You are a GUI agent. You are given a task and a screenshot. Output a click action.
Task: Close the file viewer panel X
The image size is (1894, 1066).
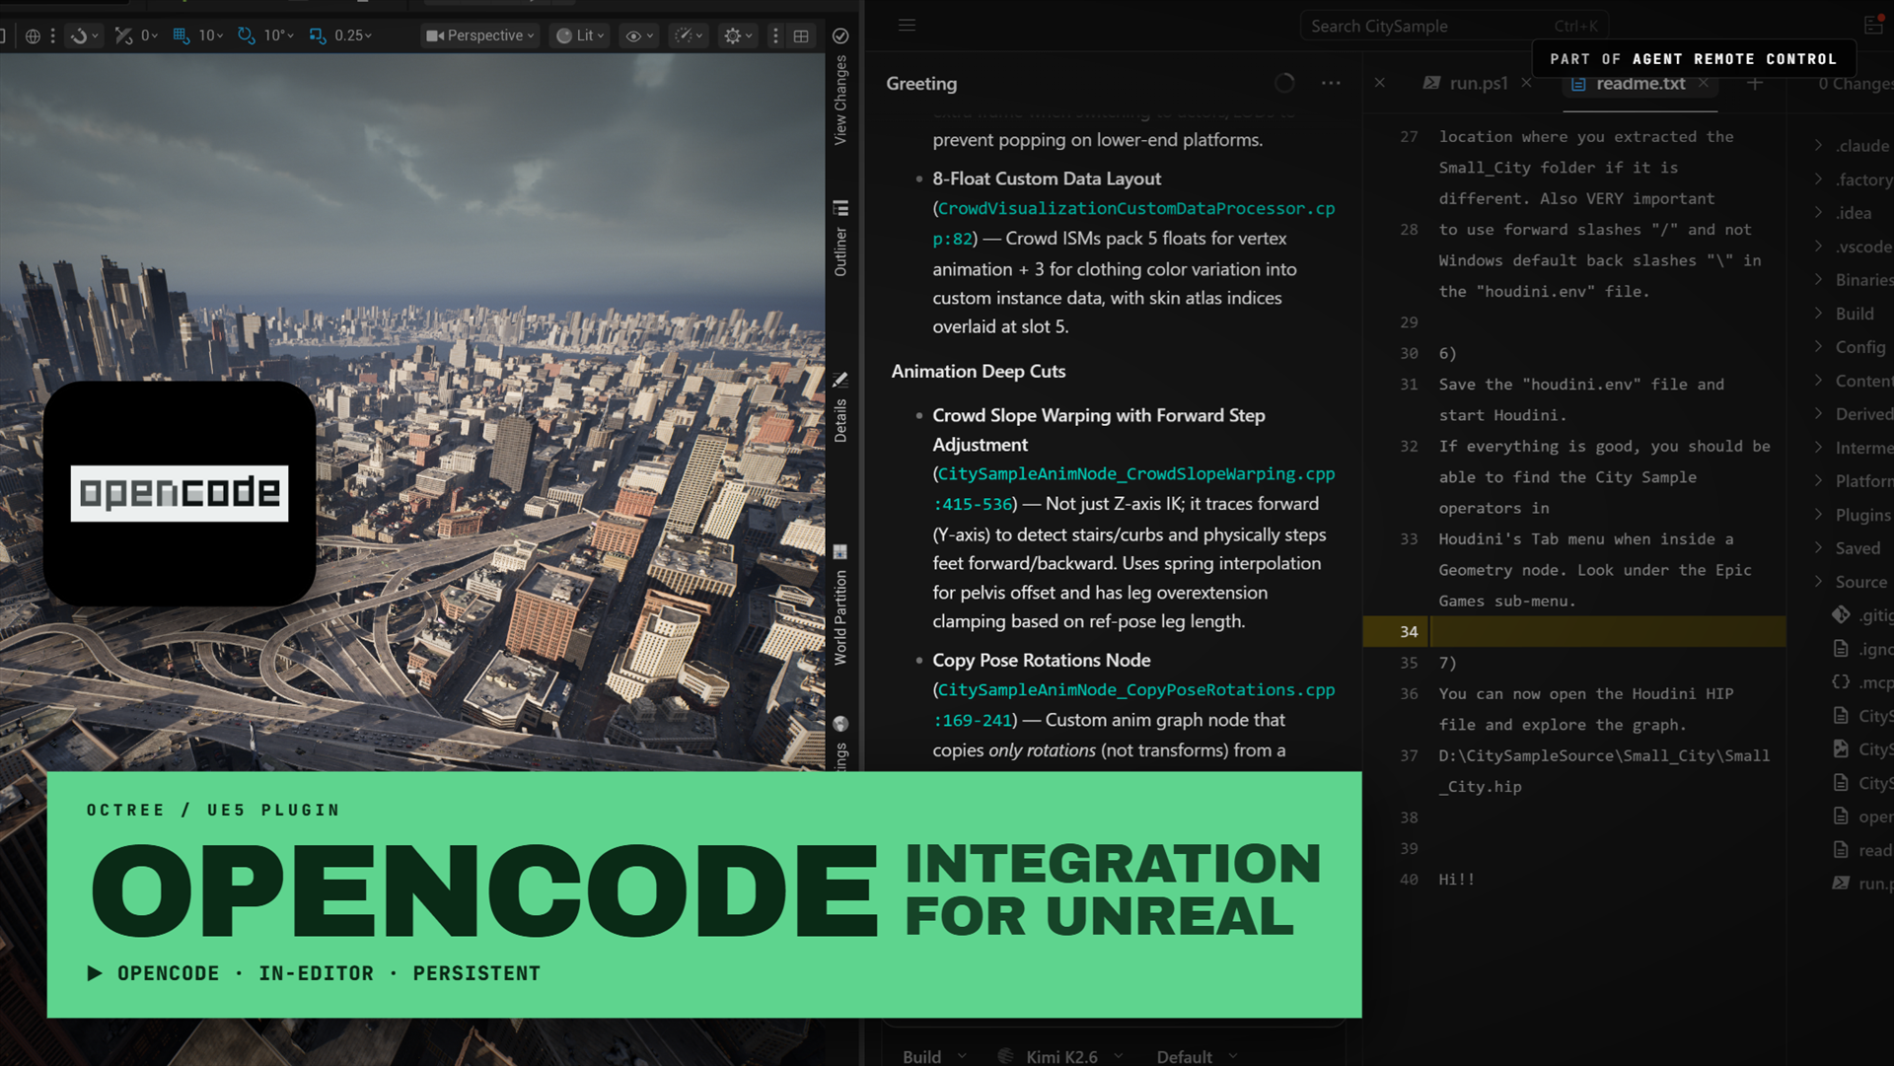point(1380,83)
